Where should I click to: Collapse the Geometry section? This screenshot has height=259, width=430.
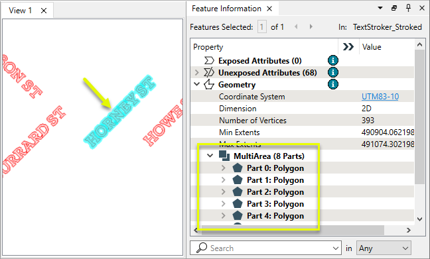(196, 84)
